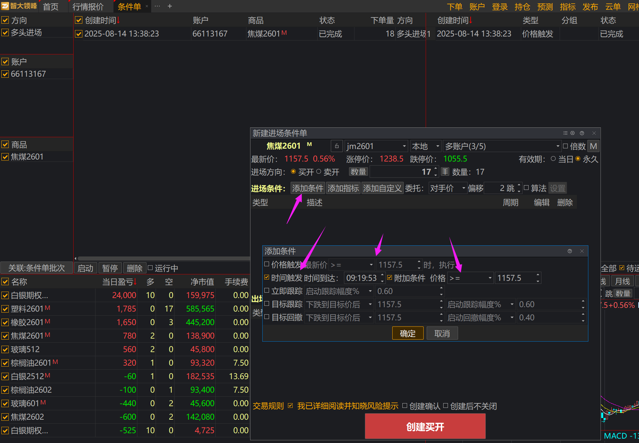Expand the 对手价 order type dropdown
Screen dimensions: 639x443
(463, 188)
